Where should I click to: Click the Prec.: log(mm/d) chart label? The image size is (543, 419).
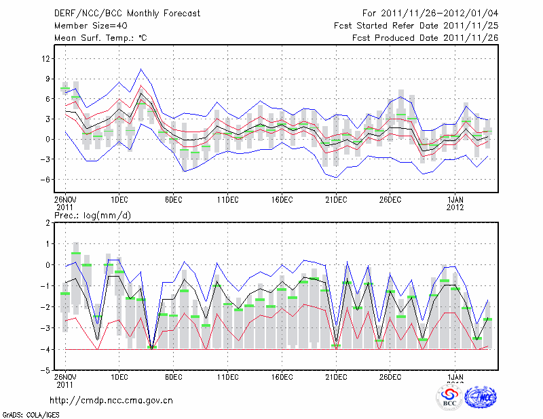click(92, 215)
